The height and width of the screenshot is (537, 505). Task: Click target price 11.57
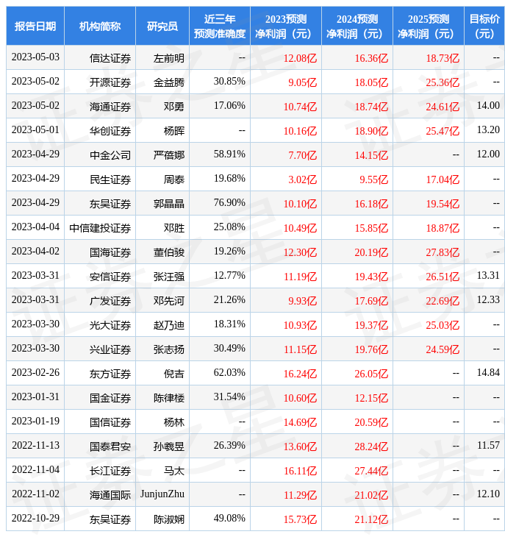[488, 445]
